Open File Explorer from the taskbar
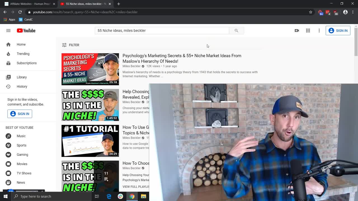The image size is (358, 201). [x=143, y=196]
